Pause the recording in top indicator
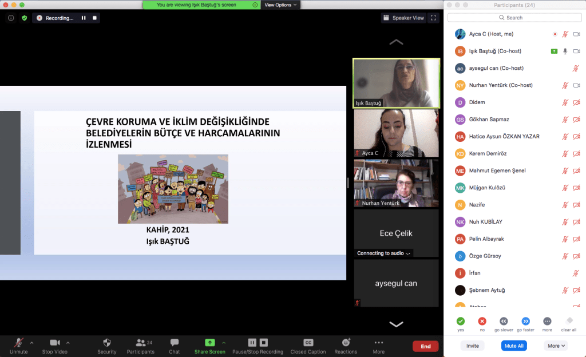586x357 pixels. tap(84, 18)
